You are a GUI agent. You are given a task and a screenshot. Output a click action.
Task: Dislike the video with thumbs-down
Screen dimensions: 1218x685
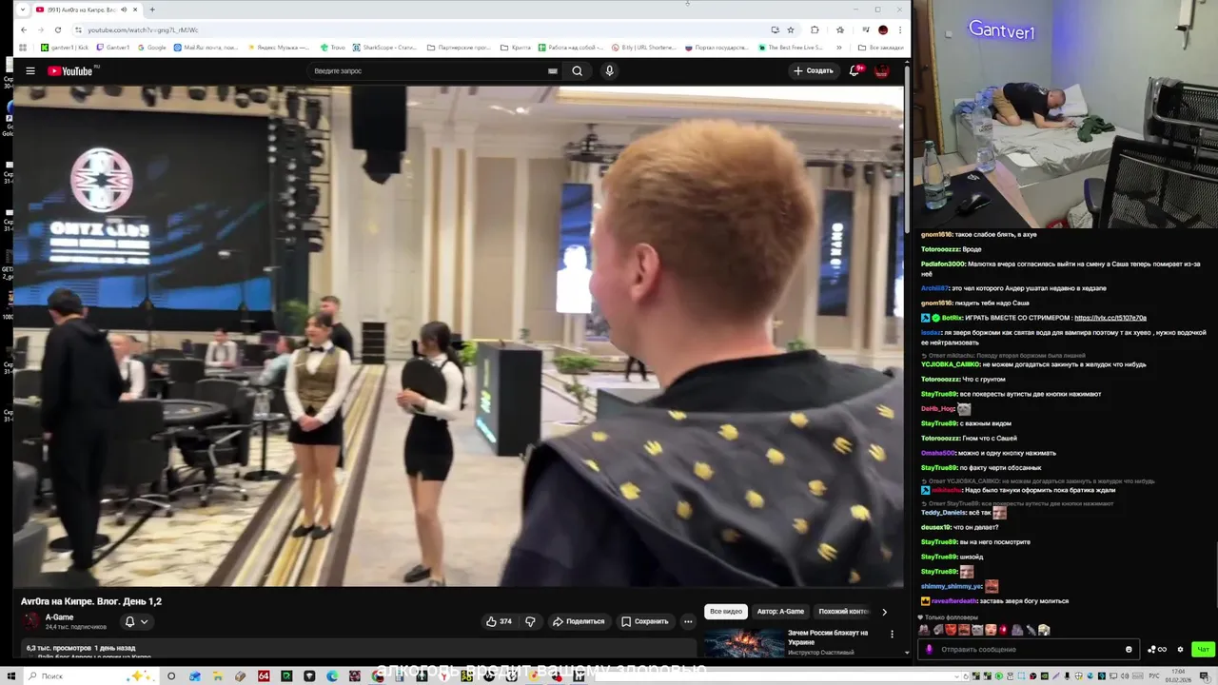pos(530,621)
